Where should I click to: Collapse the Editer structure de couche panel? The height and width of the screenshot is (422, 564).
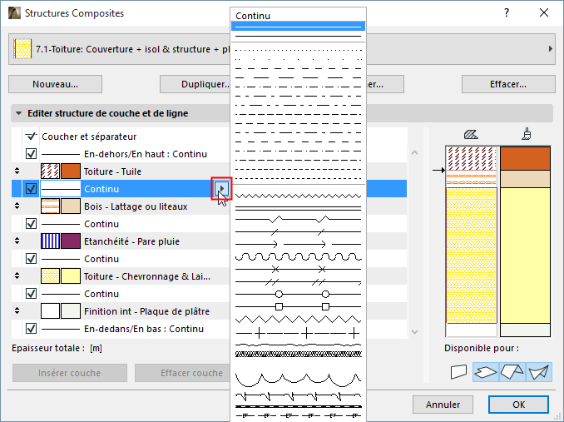pos(18,113)
